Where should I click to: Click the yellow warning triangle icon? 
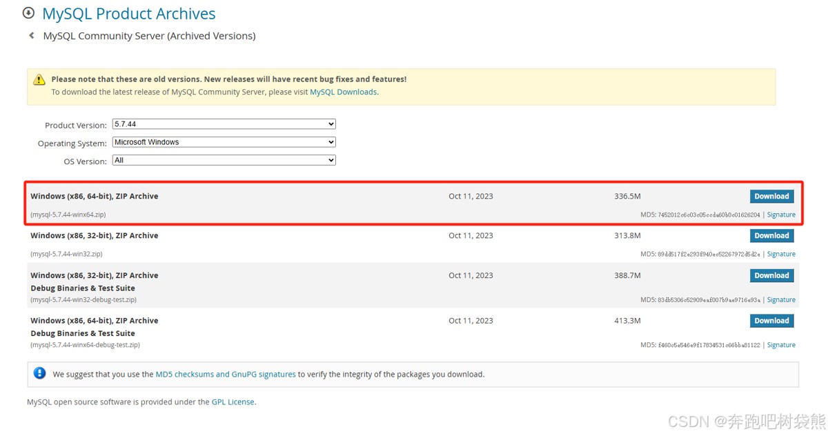39,80
